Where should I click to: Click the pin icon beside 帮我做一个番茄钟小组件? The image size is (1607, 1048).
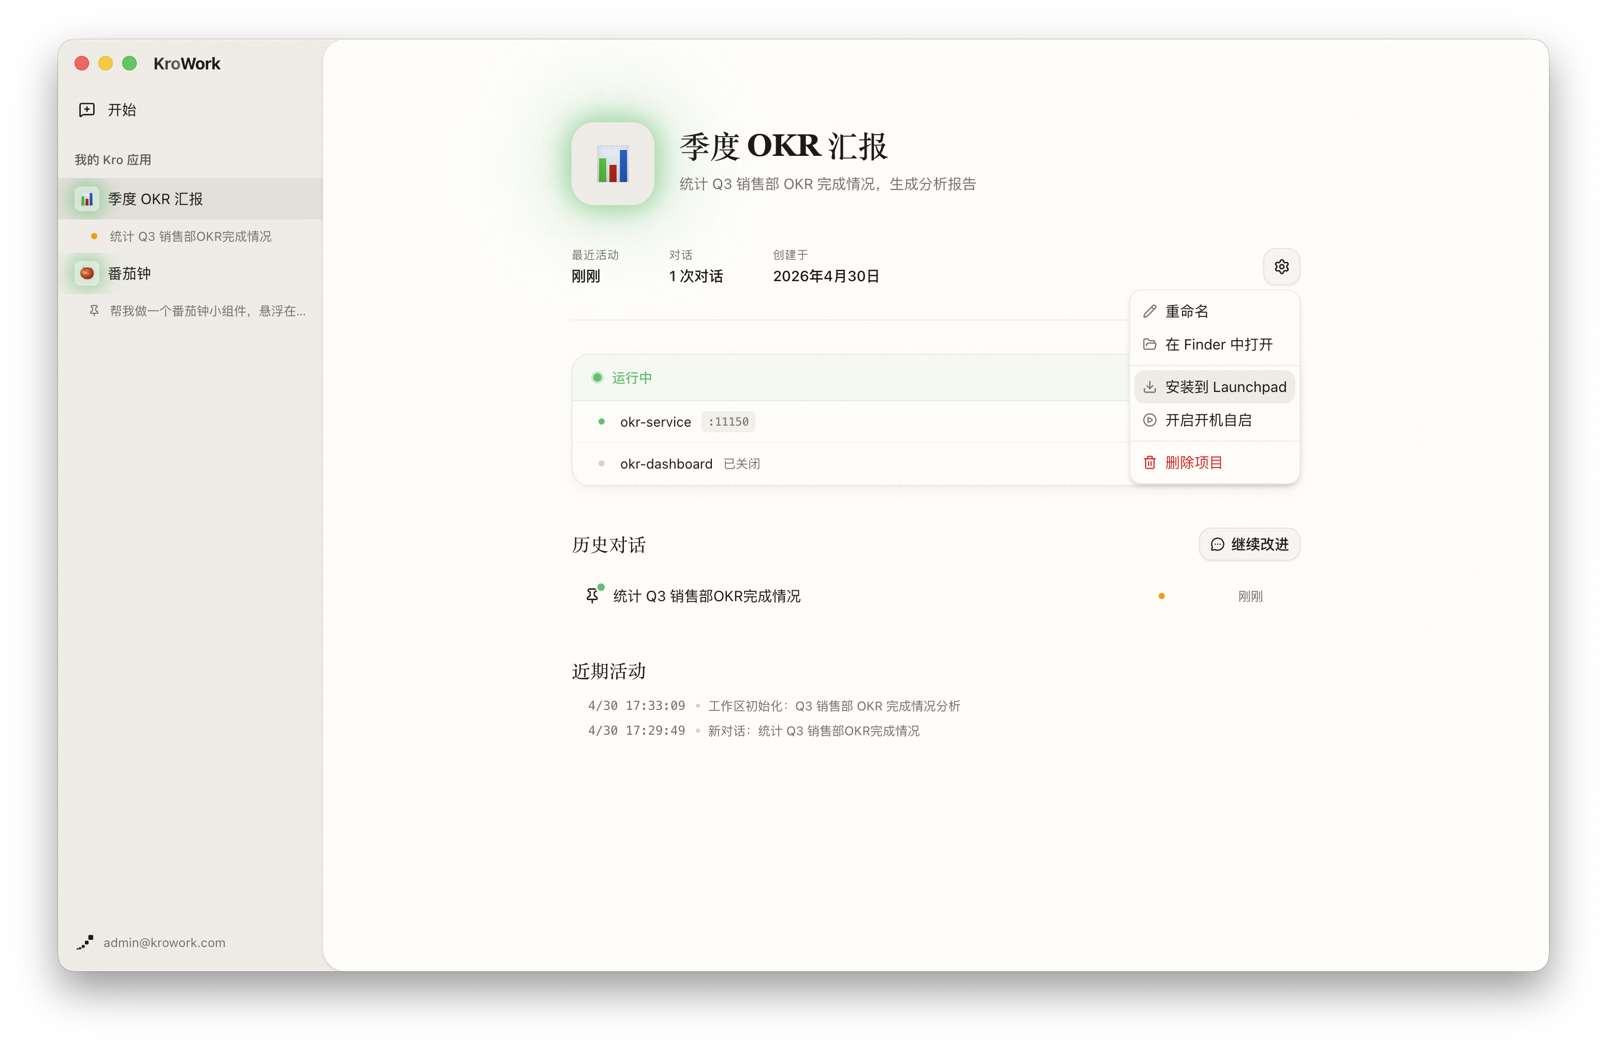click(95, 311)
